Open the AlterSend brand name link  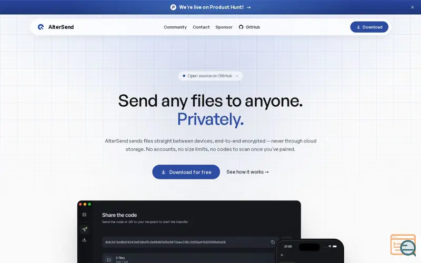(x=61, y=27)
